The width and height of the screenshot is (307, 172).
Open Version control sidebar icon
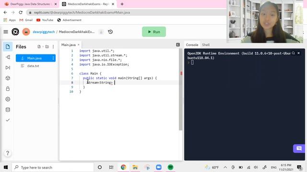8,57
